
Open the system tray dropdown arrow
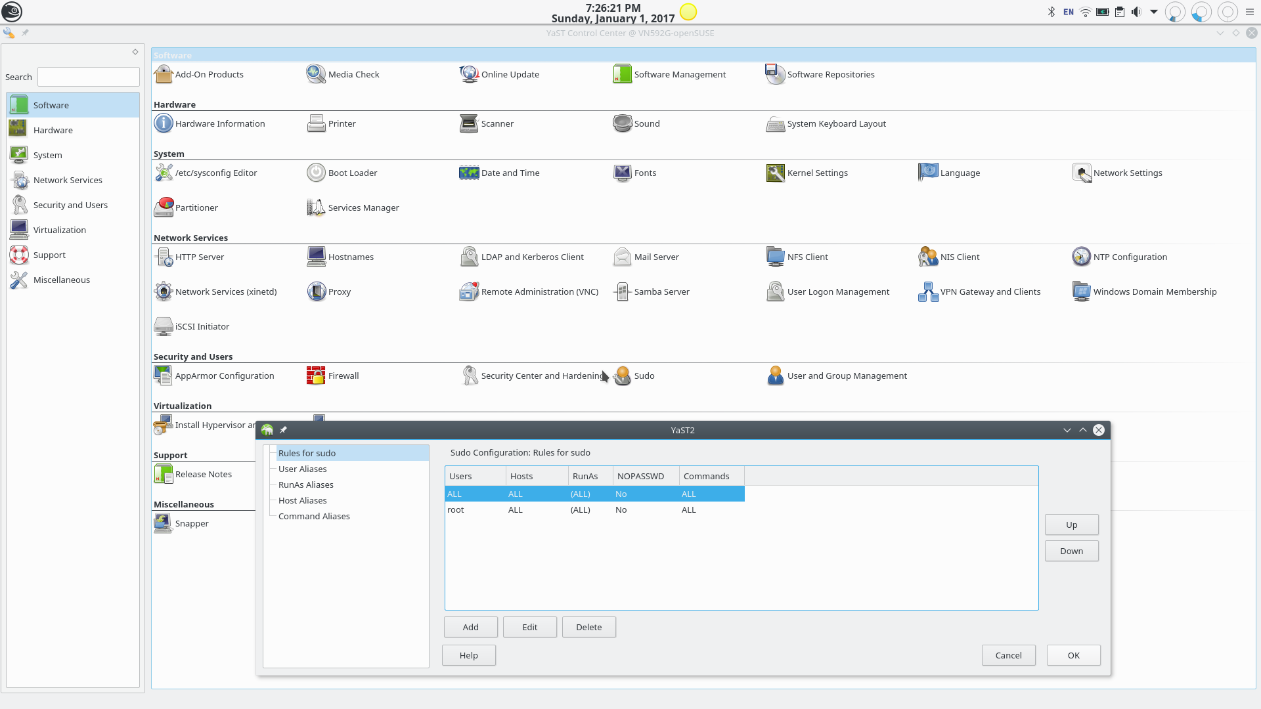[x=1153, y=12]
